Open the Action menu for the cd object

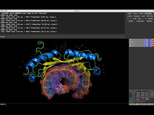click(145, 46)
